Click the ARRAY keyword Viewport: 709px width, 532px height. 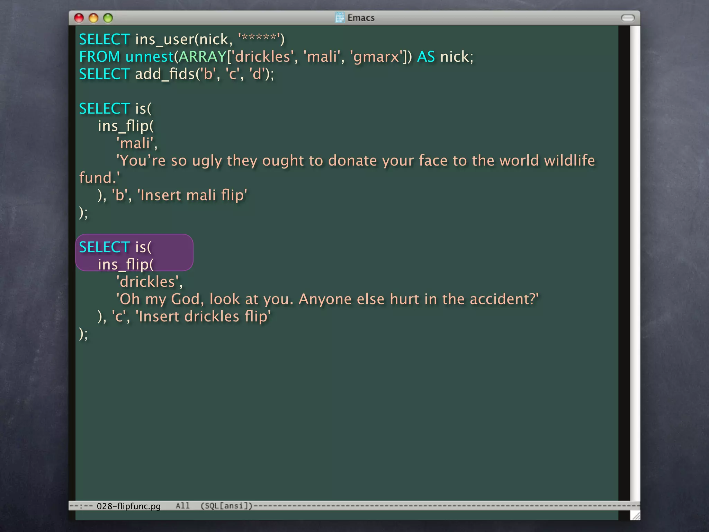[203, 57]
